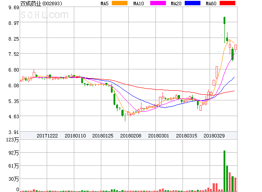The width and height of the screenshot is (262, 192).
Task: Click the tallest green volume bar
Action: 224,171
